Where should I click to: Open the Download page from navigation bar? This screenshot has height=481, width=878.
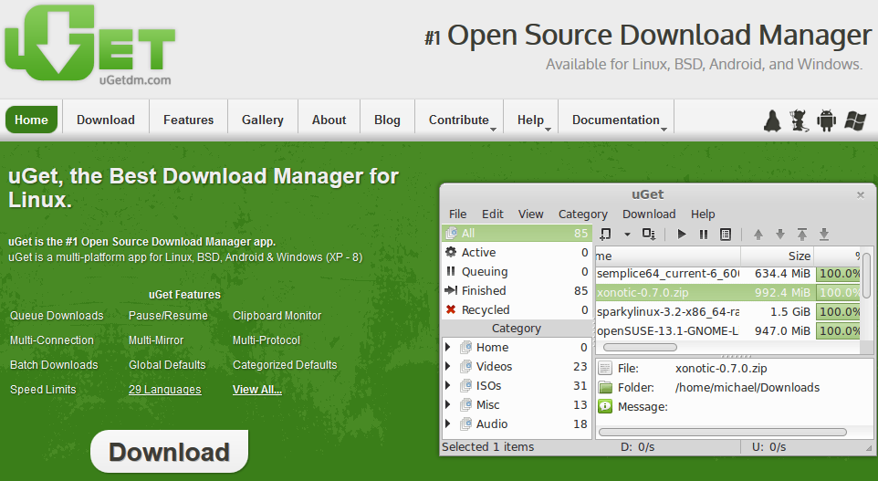pos(106,120)
